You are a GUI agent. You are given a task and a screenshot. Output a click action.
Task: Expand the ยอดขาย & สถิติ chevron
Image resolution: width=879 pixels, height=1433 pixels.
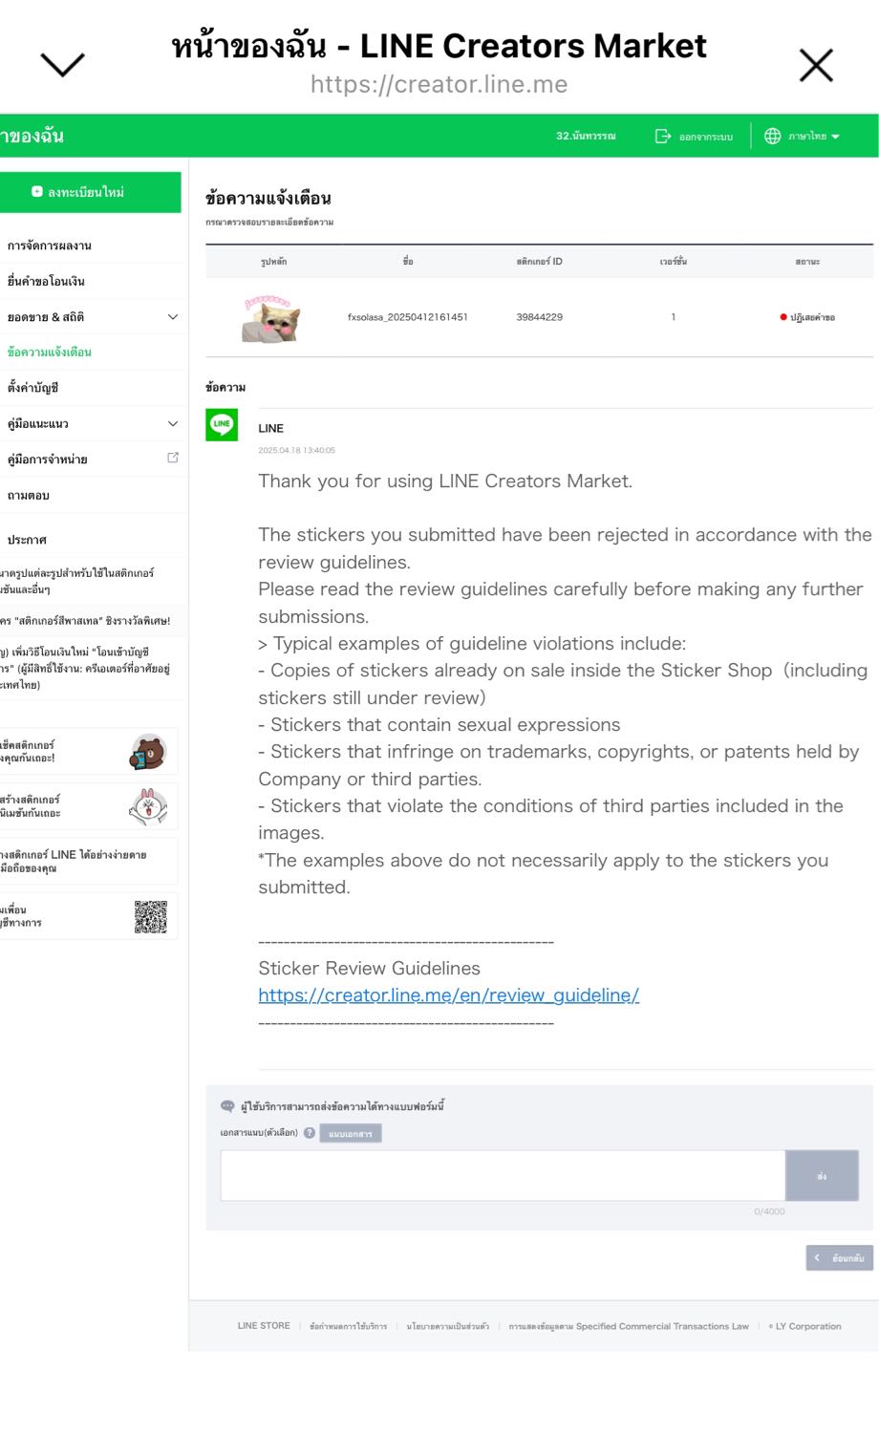[x=173, y=316]
